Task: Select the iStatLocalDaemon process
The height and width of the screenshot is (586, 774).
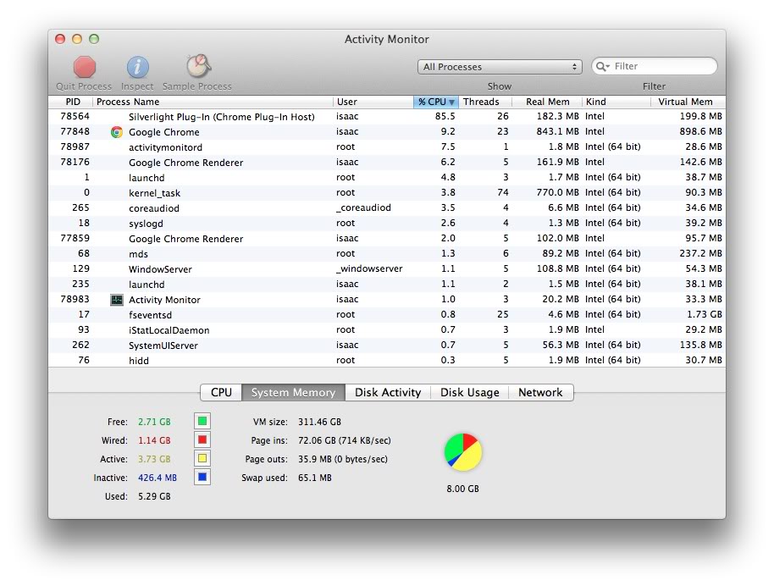Action: point(387,330)
